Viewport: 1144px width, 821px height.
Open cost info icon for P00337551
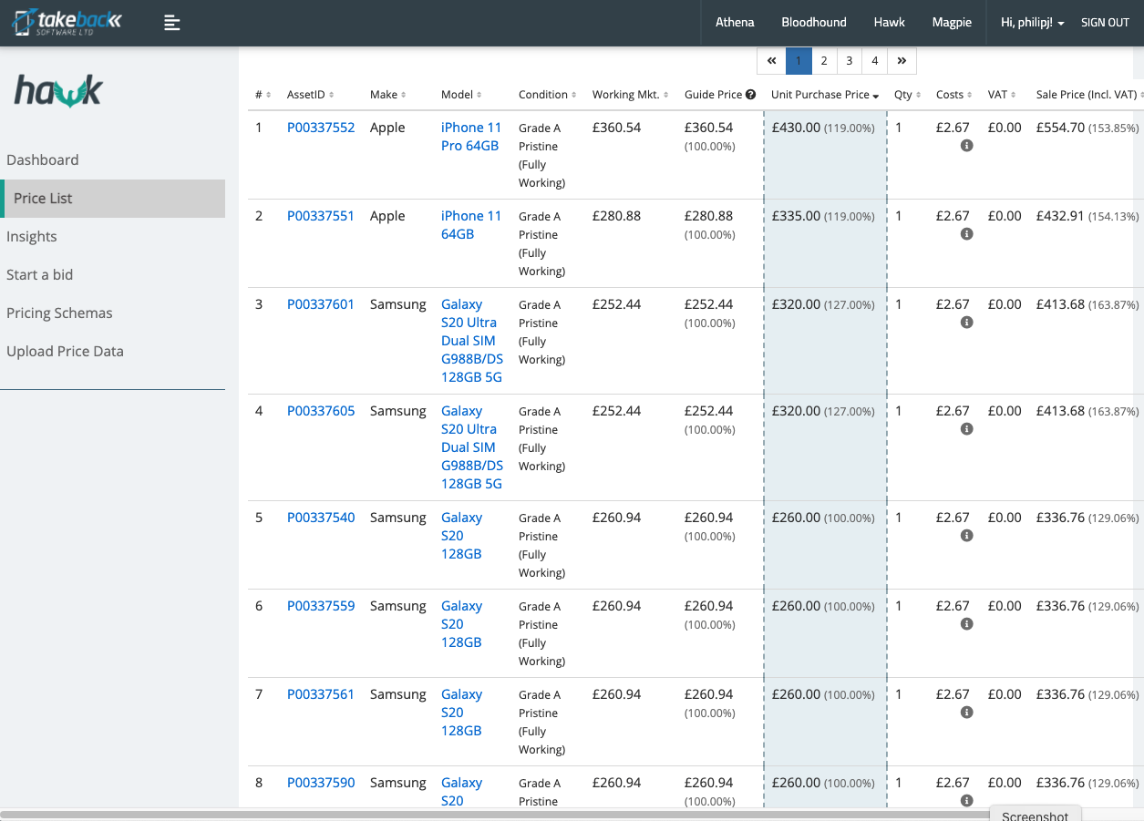[967, 234]
